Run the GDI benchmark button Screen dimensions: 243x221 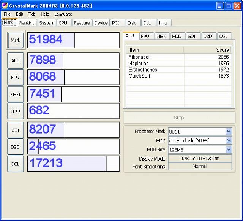[x=16, y=130]
